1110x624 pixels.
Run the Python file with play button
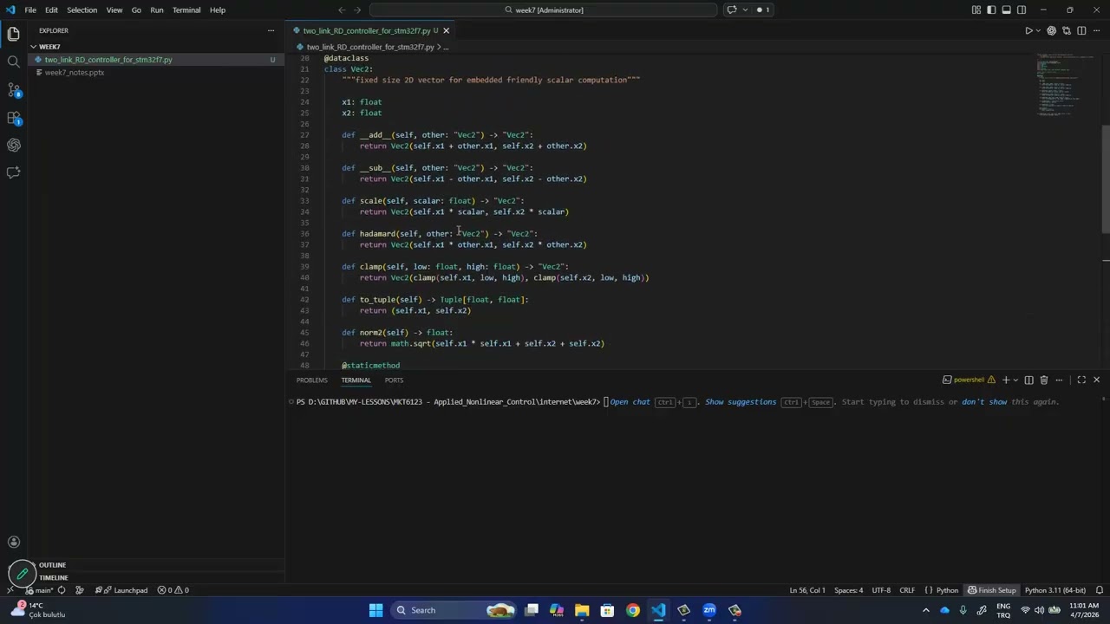tap(1028, 31)
